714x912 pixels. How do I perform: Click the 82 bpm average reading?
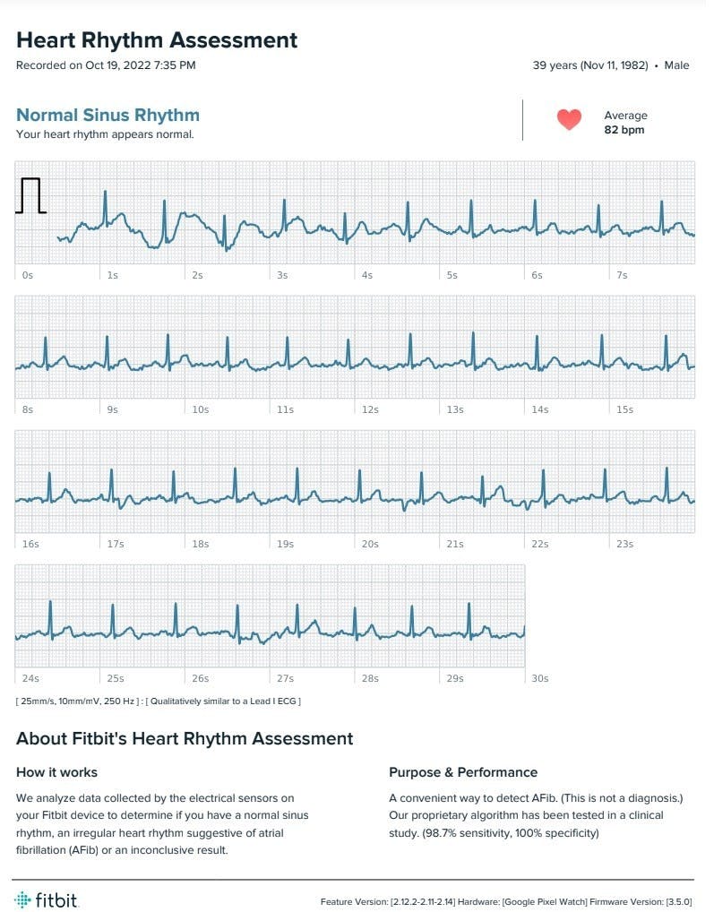tap(624, 130)
